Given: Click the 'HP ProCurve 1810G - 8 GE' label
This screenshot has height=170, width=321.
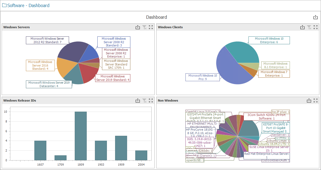Looking at the screenshot, I should pos(200,133).
